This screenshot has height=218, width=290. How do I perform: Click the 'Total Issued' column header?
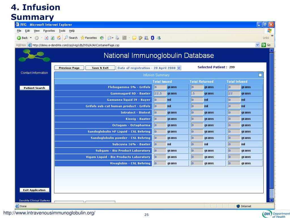point(162,81)
